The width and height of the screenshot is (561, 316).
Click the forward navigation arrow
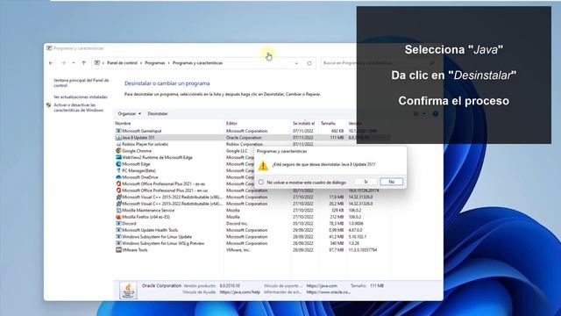click(63, 63)
